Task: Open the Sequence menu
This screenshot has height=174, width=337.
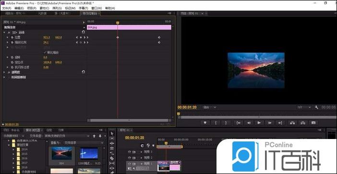Action: pyautogui.click(x=57, y=8)
